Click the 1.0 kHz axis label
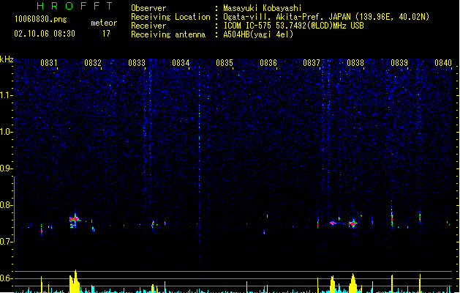Viewport: 460px width, 293px height. tap(7, 132)
